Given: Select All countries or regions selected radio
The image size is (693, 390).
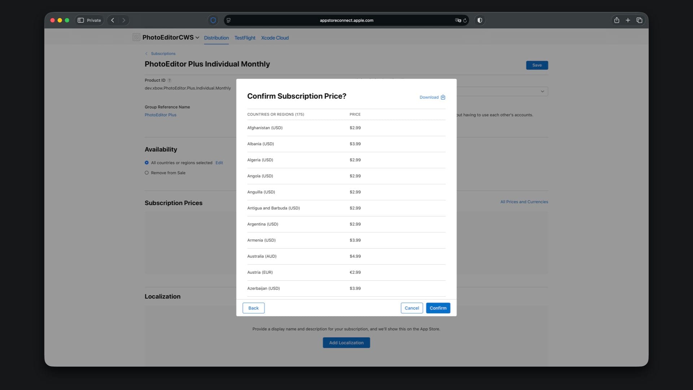Looking at the screenshot, I should [x=147, y=163].
